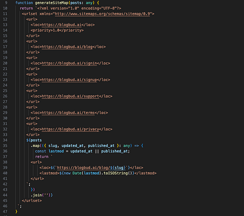Image resolution: width=244 pixels, height=216 pixels.
Task: Follow the blogbud.ai/signin link
Action: click(69, 63)
